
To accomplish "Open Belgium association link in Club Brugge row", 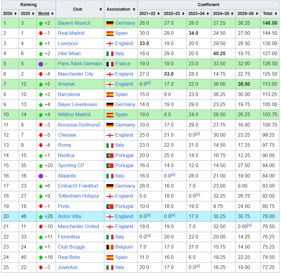I will [124, 247].
